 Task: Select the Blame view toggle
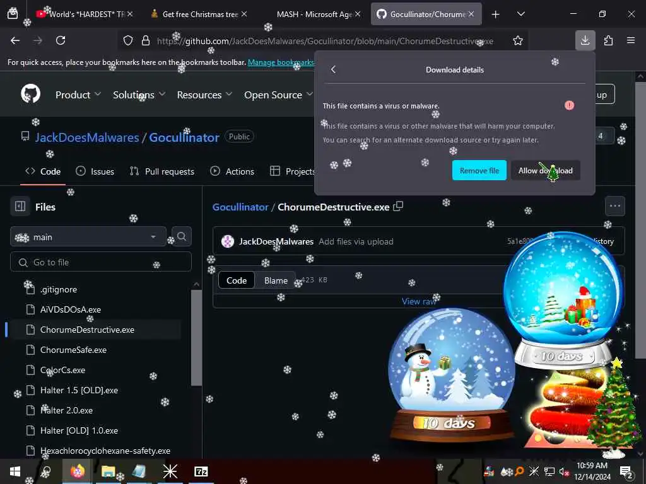click(276, 280)
